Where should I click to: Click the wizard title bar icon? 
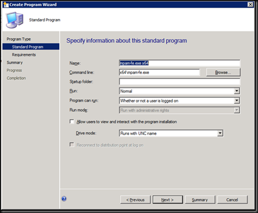point(6,4)
